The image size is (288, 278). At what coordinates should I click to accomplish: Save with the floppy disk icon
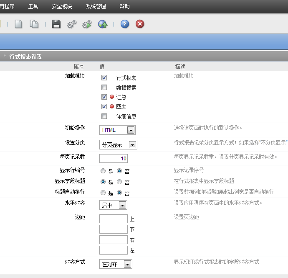click(56, 24)
